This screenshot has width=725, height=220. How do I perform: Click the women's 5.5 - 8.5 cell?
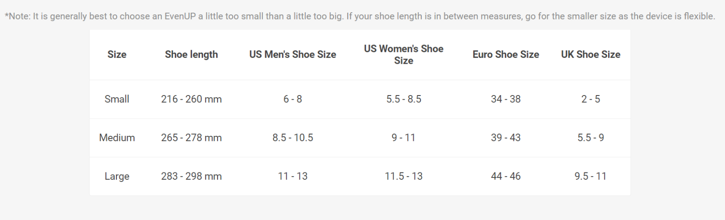tap(404, 99)
